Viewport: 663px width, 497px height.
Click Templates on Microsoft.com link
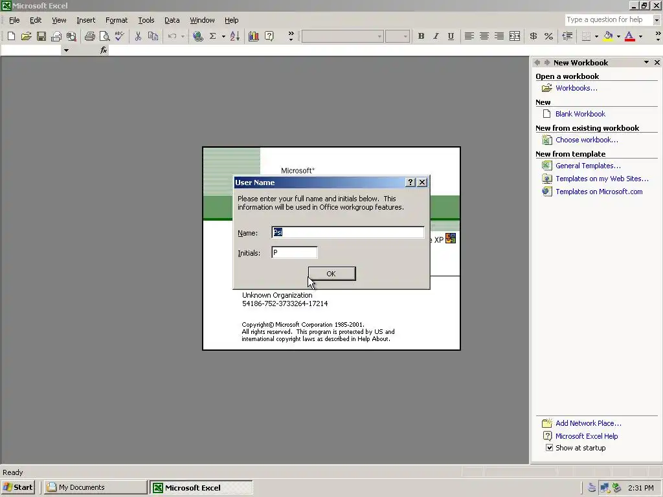point(599,192)
